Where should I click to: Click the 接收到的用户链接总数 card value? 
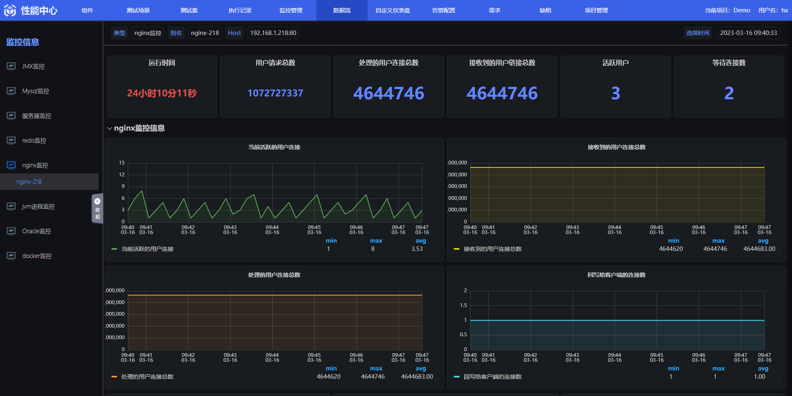(502, 93)
